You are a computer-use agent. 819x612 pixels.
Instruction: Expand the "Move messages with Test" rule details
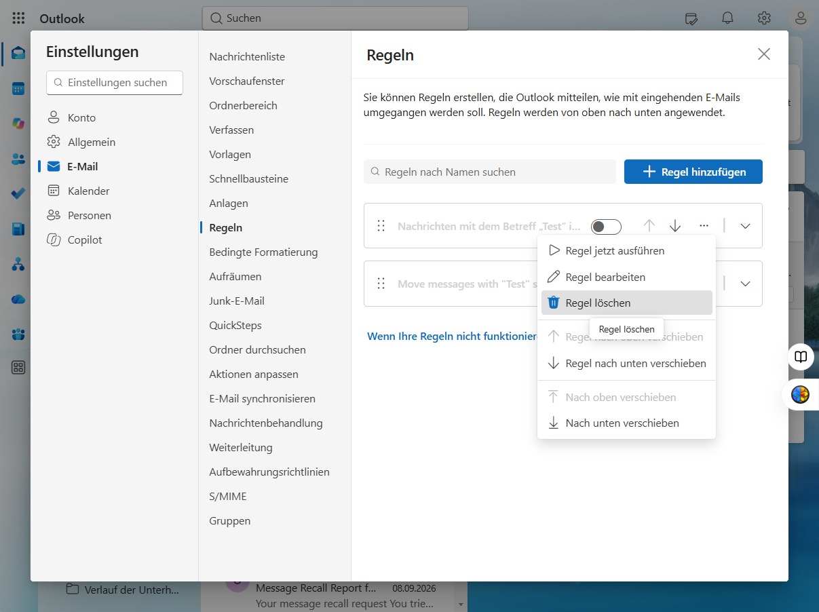tap(745, 284)
